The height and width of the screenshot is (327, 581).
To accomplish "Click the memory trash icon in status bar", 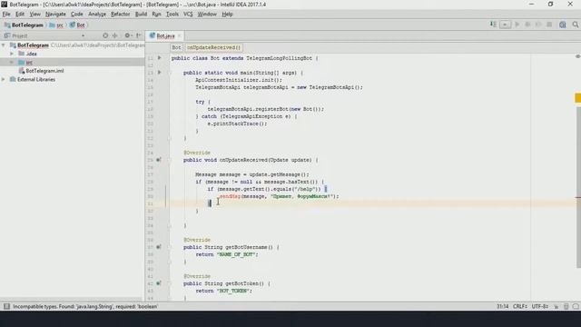I will 566,306.
